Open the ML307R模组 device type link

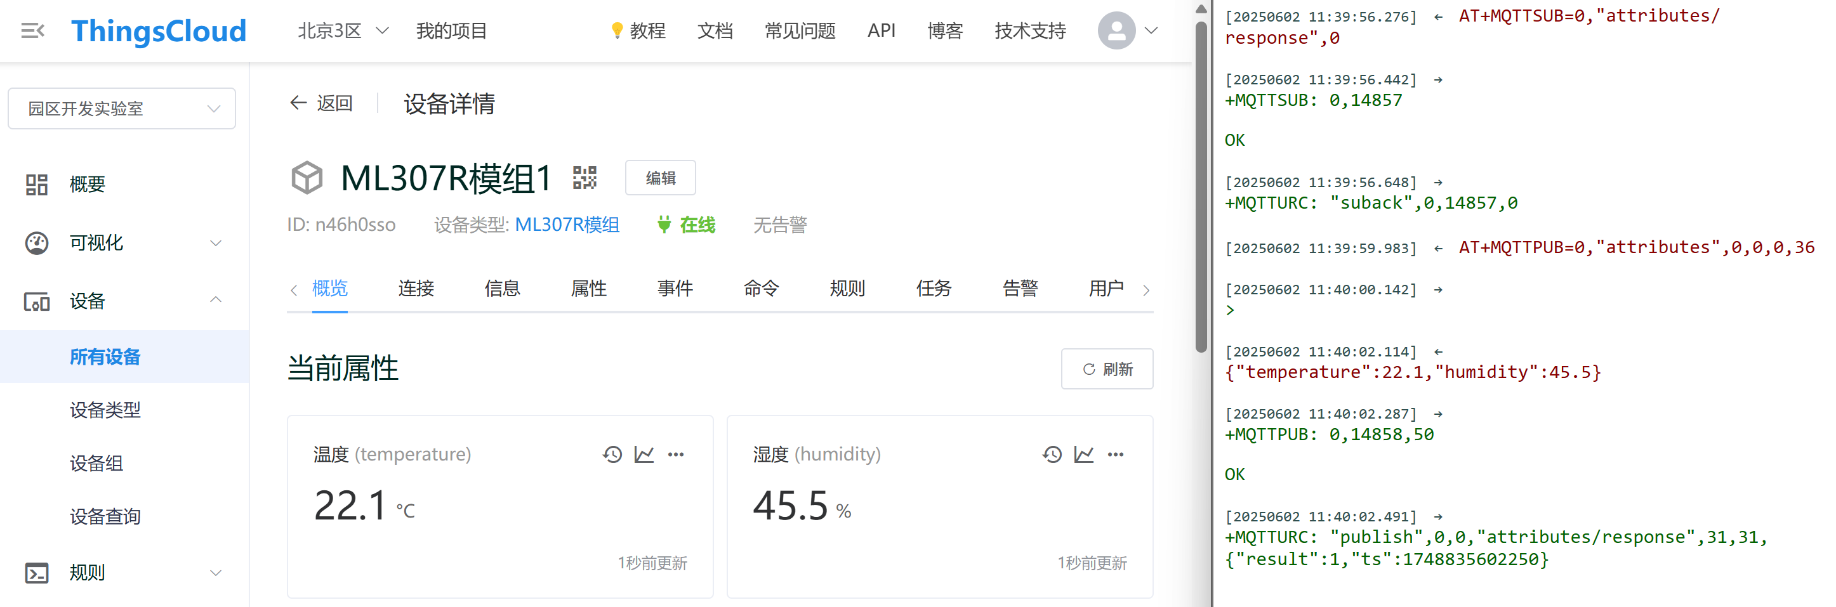(567, 225)
